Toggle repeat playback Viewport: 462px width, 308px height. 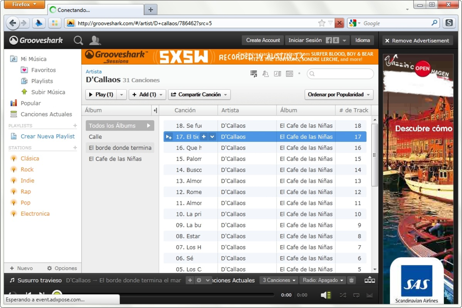pos(356,295)
